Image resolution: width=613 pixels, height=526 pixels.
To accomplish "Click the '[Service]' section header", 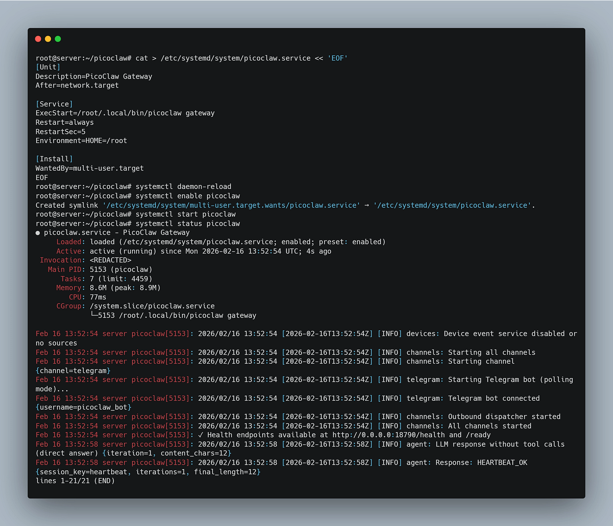I will pyautogui.click(x=54, y=104).
